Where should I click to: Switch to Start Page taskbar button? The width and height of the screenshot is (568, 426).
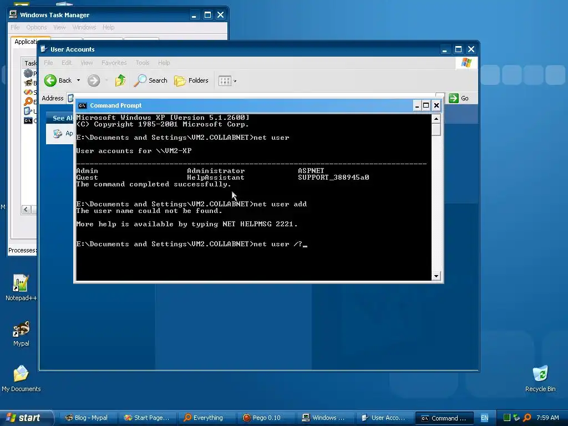tap(148, 418)
